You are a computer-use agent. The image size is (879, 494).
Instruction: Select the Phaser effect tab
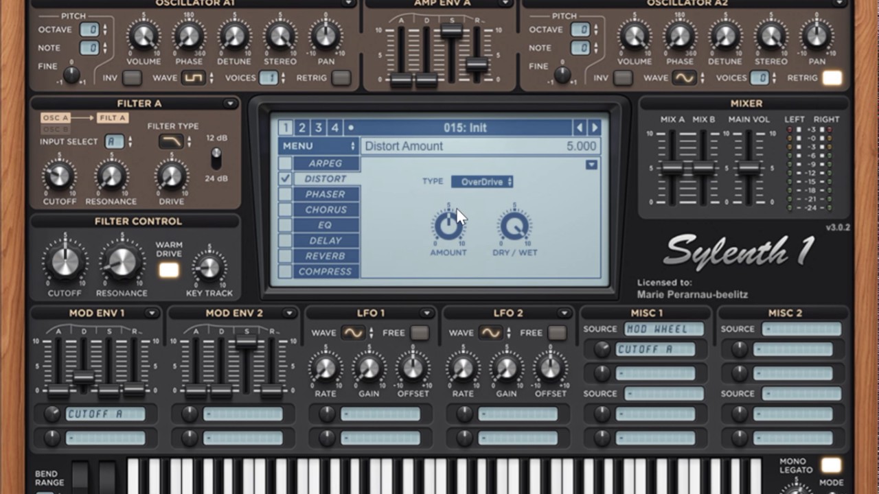pyautogui.click(x=326, y=194)
